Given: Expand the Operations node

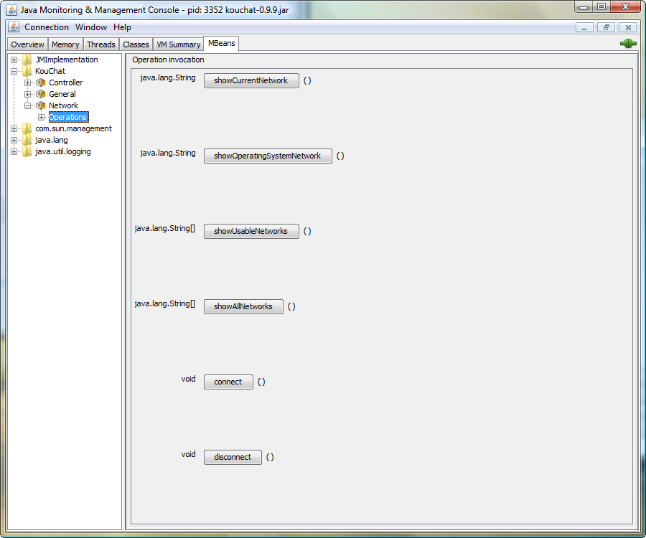Looking at the screenshot, I should (x=41, y=118).
